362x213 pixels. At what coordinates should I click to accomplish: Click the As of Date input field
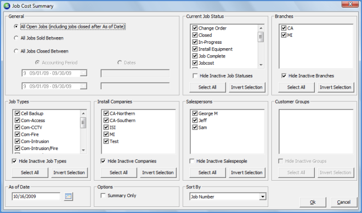(36, 197)
